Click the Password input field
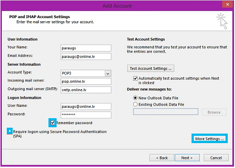Screen dimensions: 235x168 [x=86, y=115]
